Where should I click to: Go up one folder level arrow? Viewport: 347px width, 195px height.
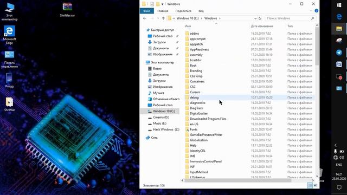pos(163,18)
